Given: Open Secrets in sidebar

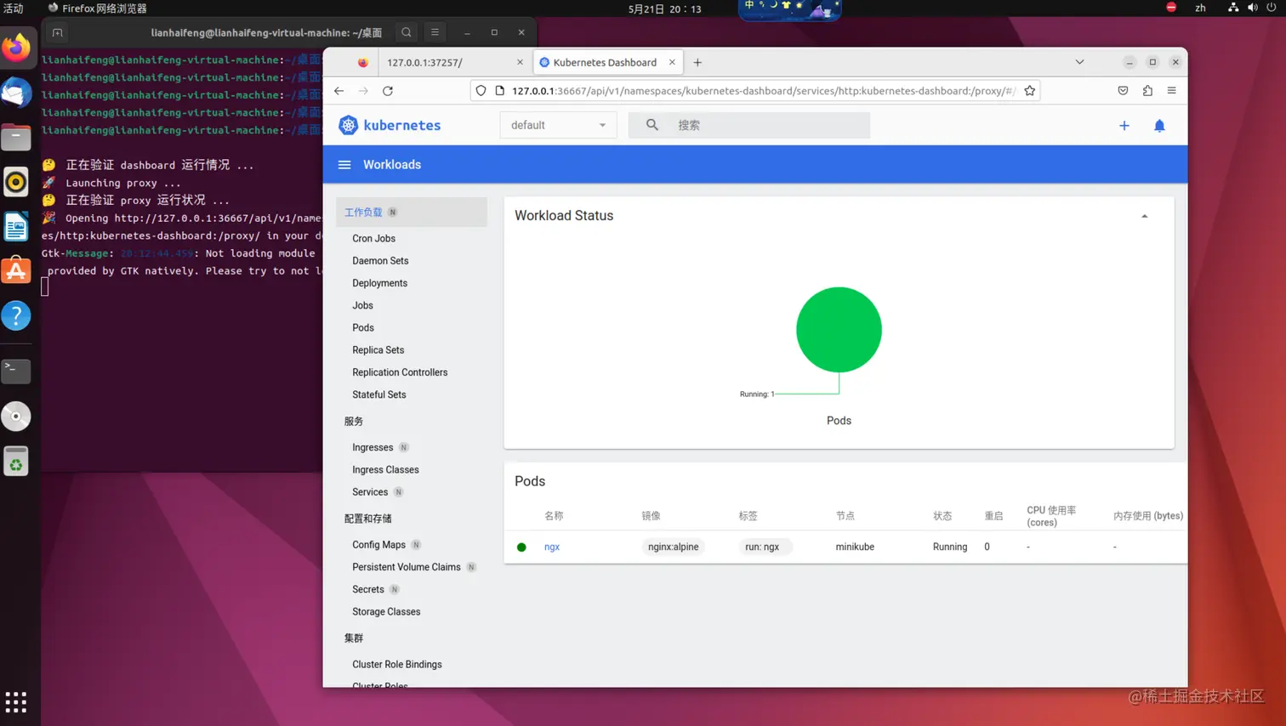Looking at the screenshot, I should 368,589.
